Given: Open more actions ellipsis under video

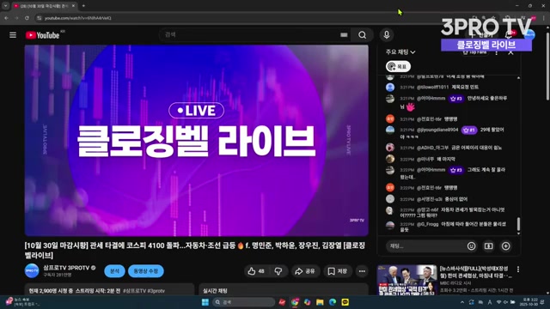Looking at the screenshot, I should pyautogui.click(x=362, y=271).
